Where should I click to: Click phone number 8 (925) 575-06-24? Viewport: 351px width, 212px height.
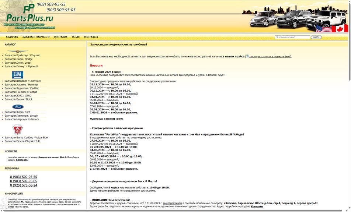24,185
